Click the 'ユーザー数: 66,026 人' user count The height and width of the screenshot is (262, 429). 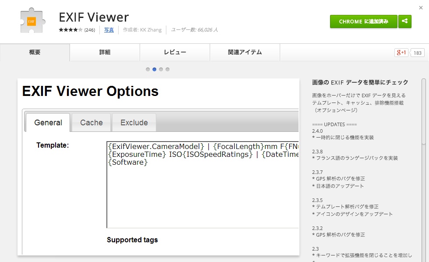pos(194,30)
